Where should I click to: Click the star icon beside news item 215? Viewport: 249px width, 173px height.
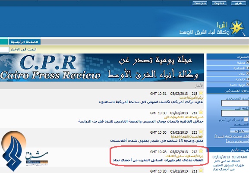[x=201, y=92]
